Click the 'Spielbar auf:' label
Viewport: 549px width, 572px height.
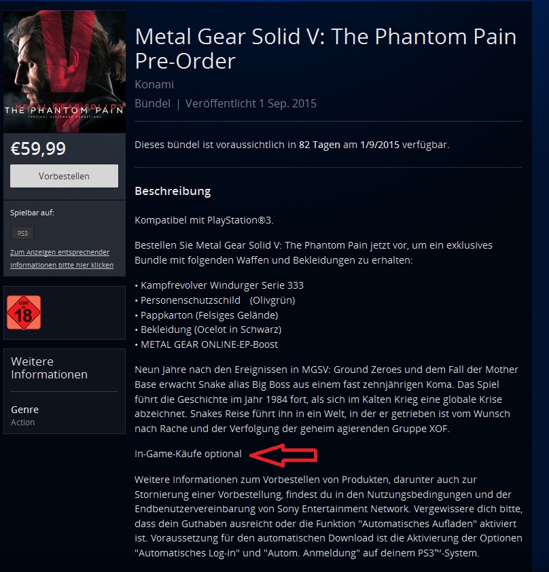tap(32, 213)
